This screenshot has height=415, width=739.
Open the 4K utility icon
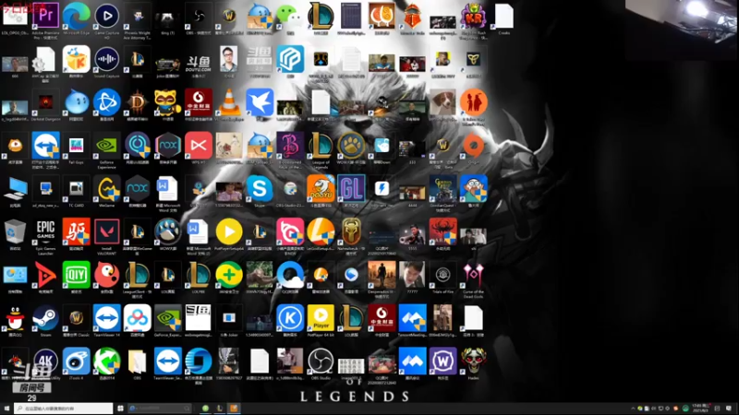45,361
